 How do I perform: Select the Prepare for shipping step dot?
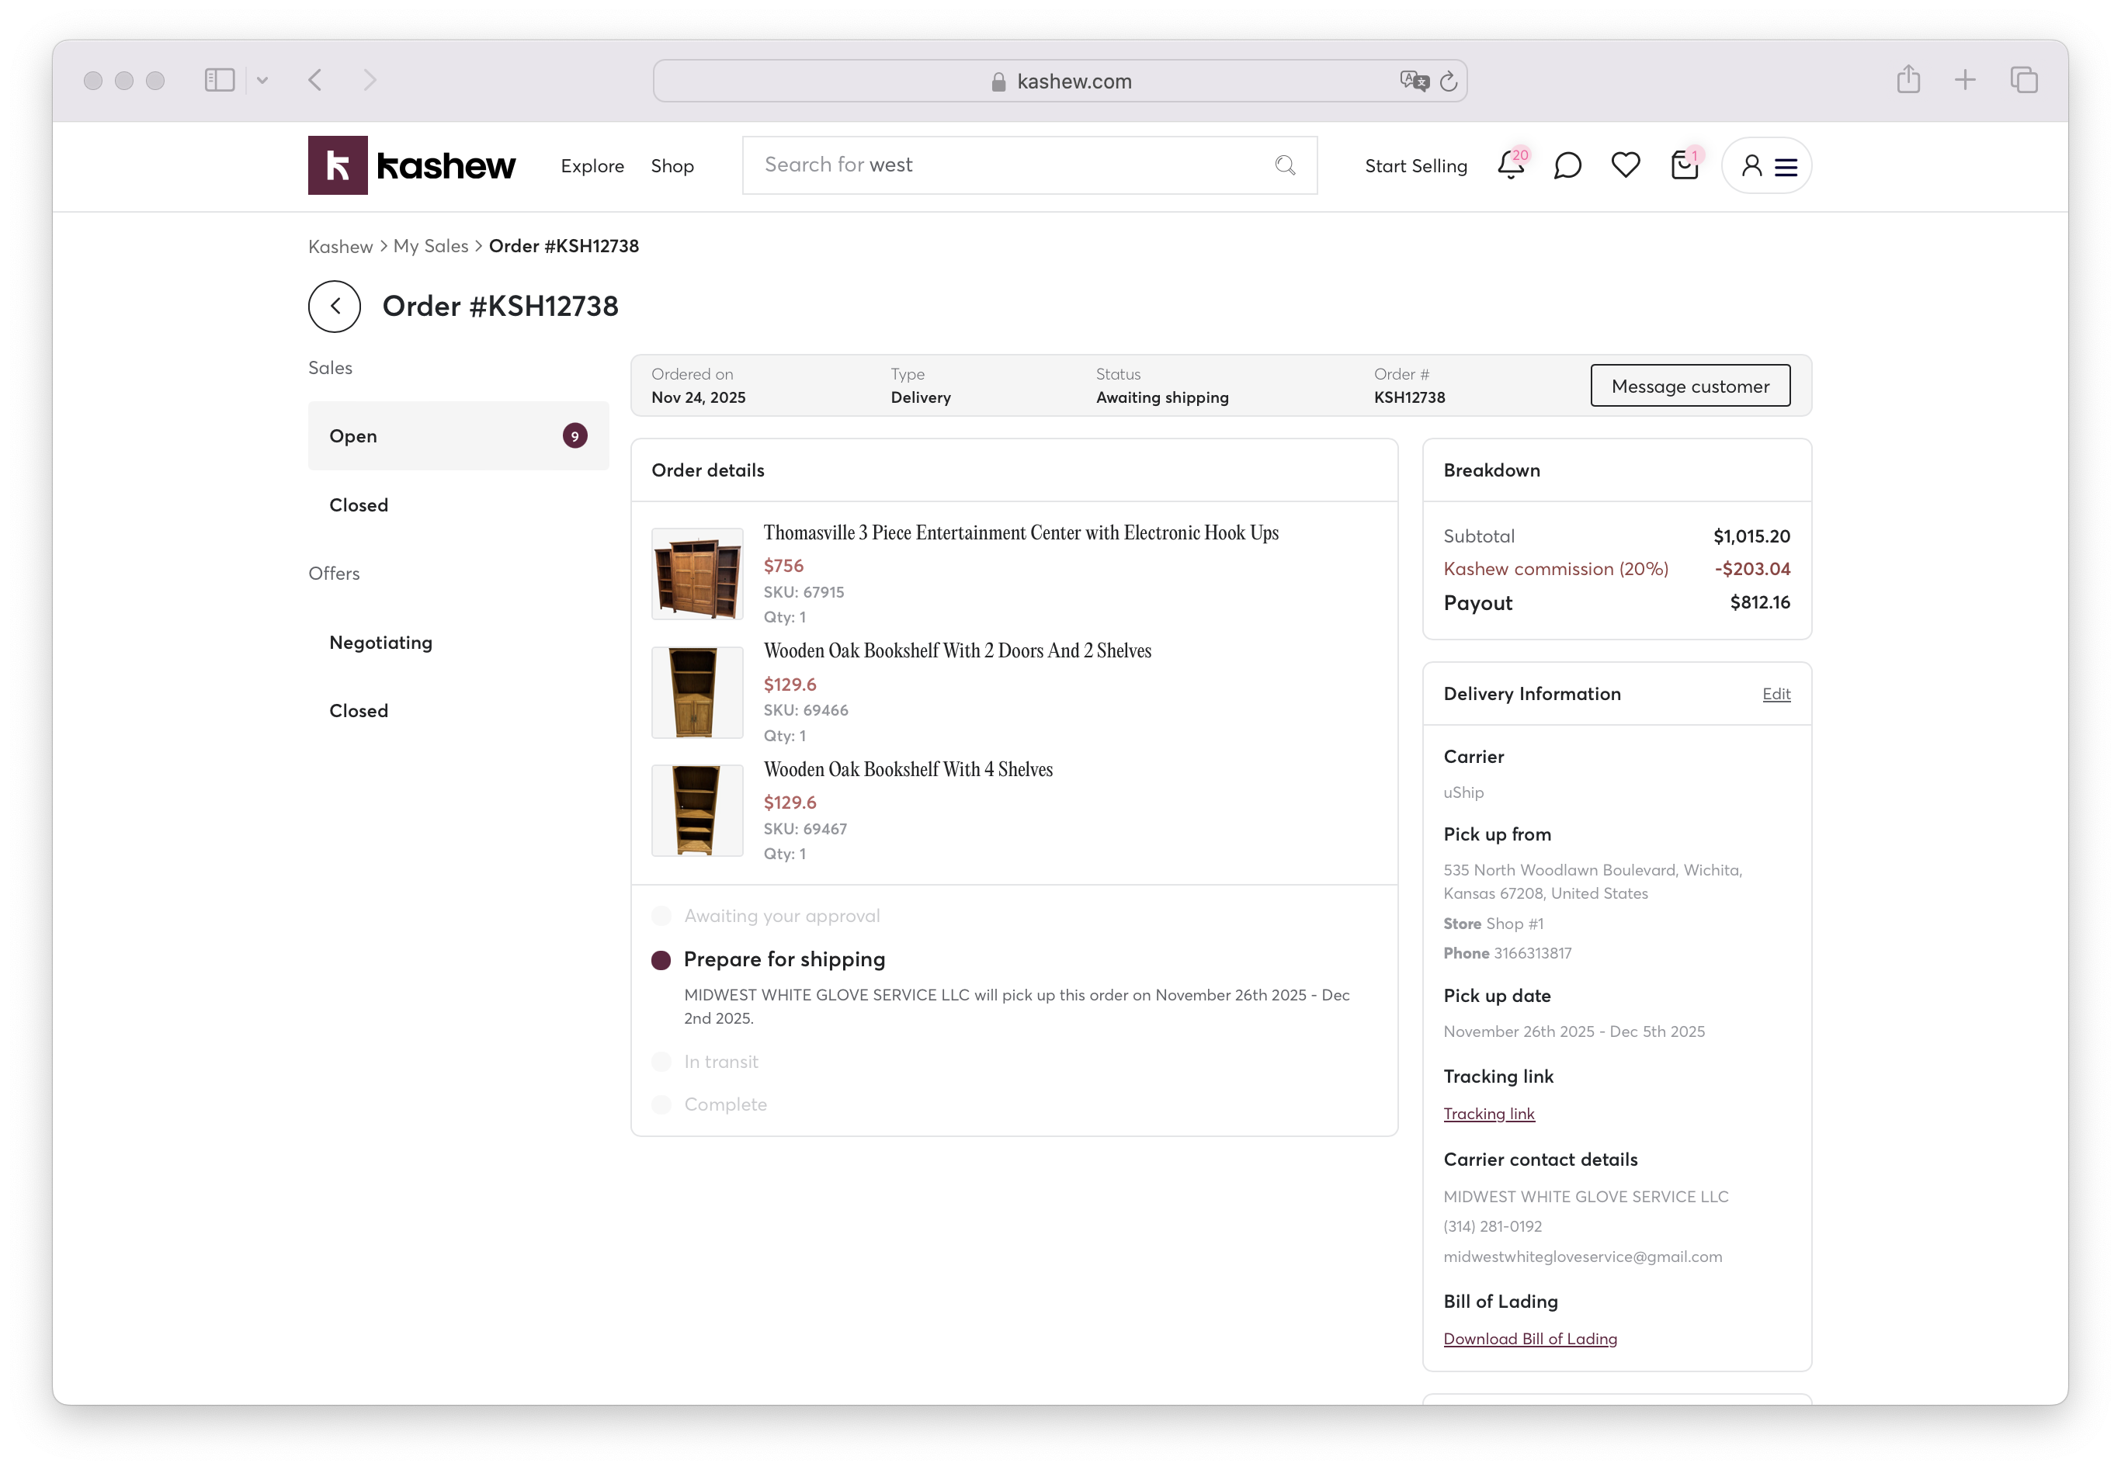coord(661,961)
